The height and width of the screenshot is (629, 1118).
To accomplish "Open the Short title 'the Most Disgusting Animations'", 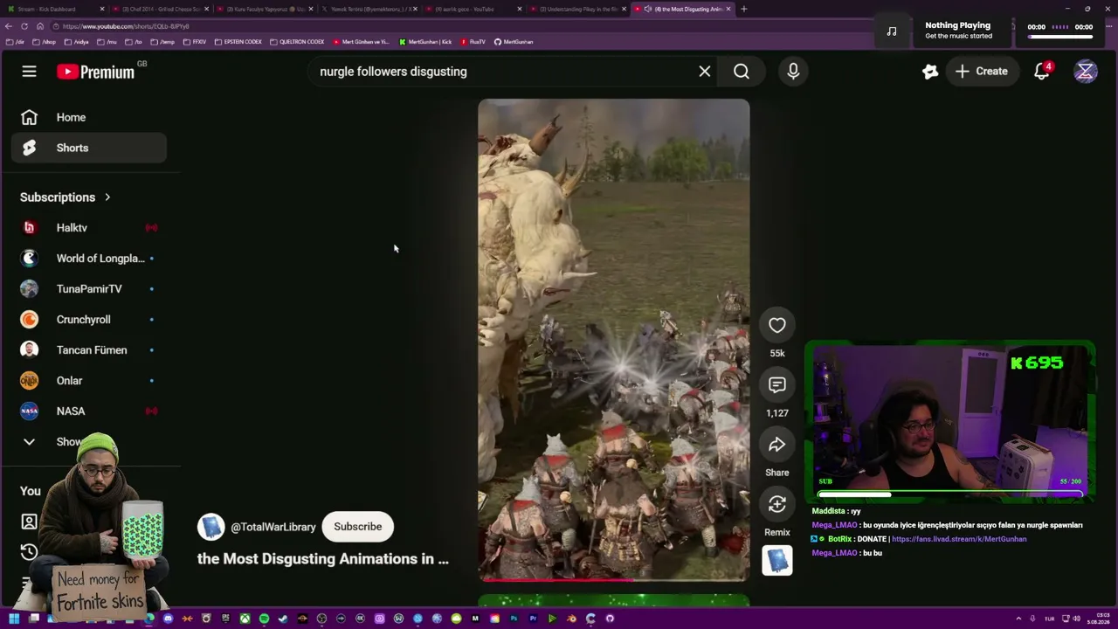I will pyautogui.click(x=323, y=559).
